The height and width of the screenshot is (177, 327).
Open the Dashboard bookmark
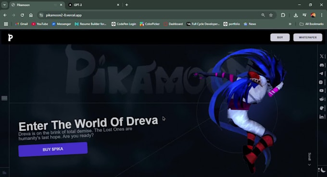click(173, 24)
